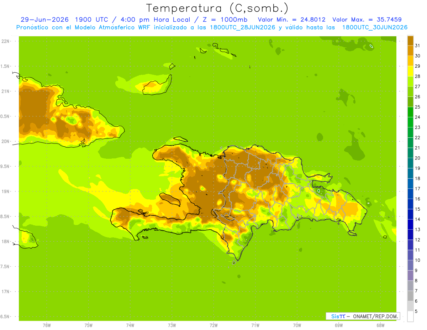
Task: Click the "31" color bar label
Action: coord(417,46)
